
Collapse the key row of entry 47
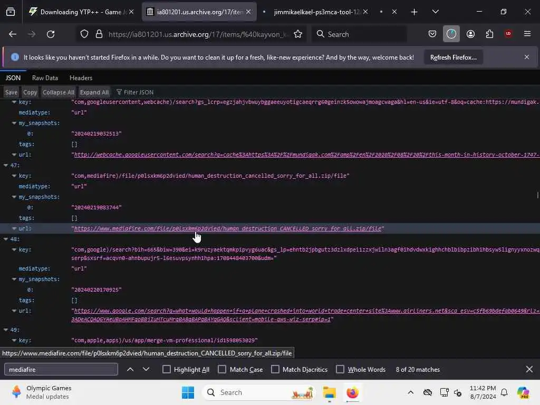click(x=14, y=176)
